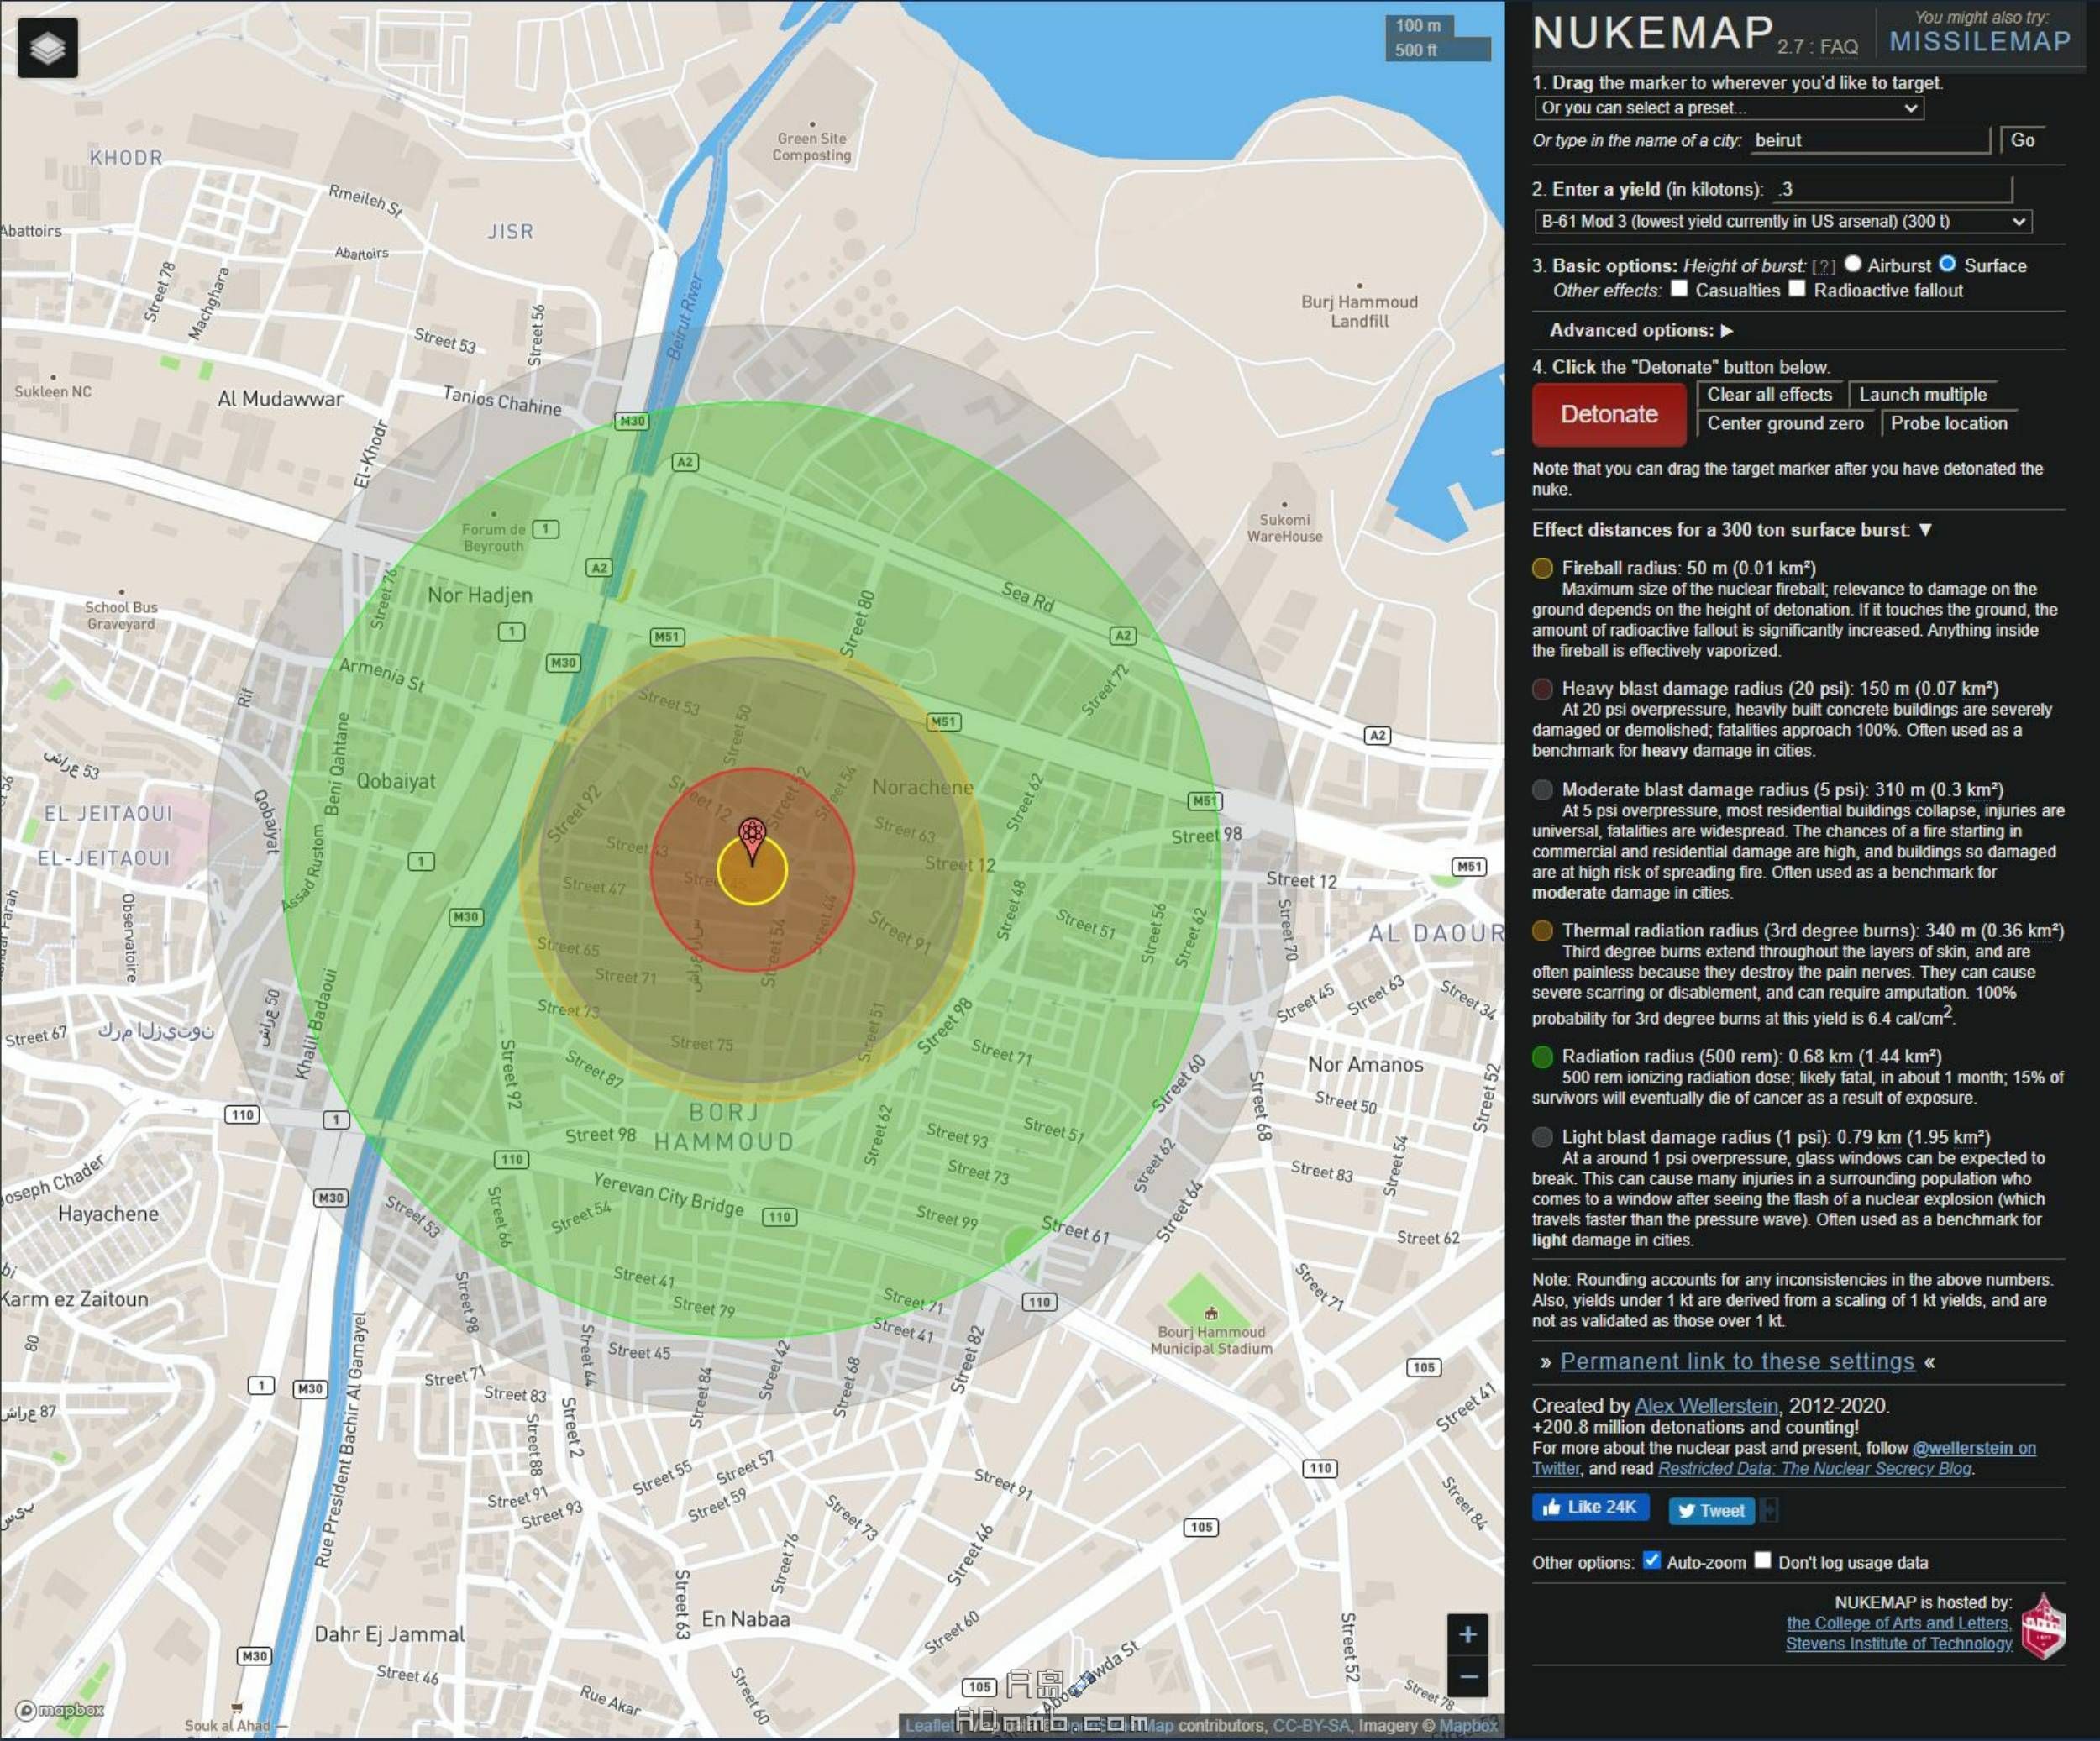2100x1741 pixels.
Task: Click the Light blast damage color swatch
Action: coord(1542,1137)
